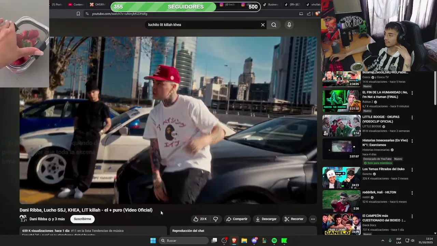Open 'roddribrk, Hali - HILTON' thumbnail

click(x=341, y=201)
